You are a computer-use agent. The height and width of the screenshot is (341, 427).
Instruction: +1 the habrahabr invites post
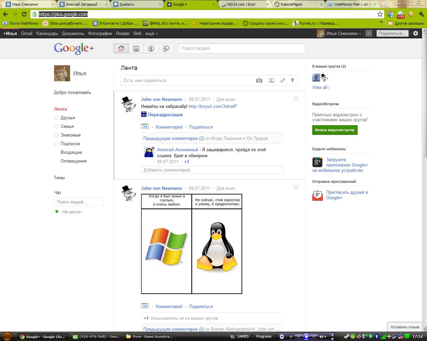pyautogui.click(x=145, y=127)
